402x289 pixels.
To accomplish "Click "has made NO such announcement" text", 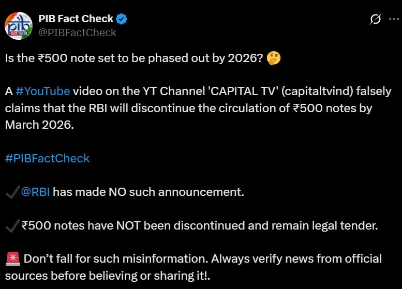I will [x=148, y=192].
